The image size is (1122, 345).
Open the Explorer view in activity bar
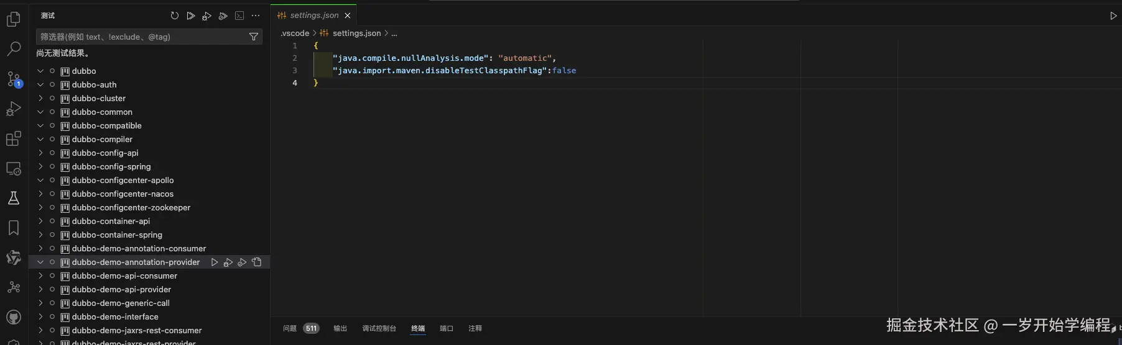click(x=13, y=20)
